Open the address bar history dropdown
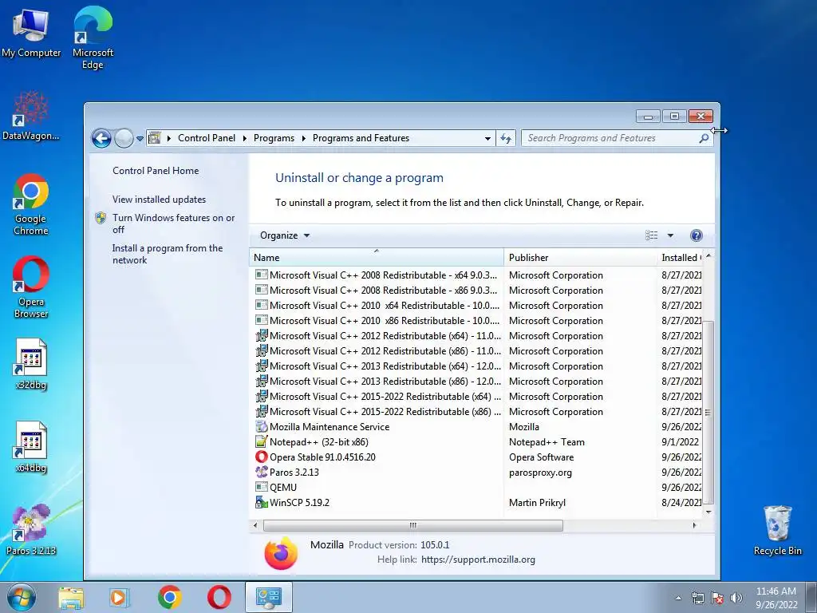Viewport: 817px width, 613px height. 487,139
